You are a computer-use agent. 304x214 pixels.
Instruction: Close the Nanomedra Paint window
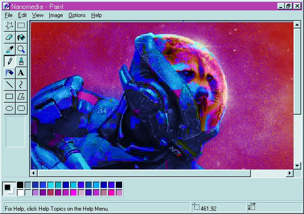[297, 6]
